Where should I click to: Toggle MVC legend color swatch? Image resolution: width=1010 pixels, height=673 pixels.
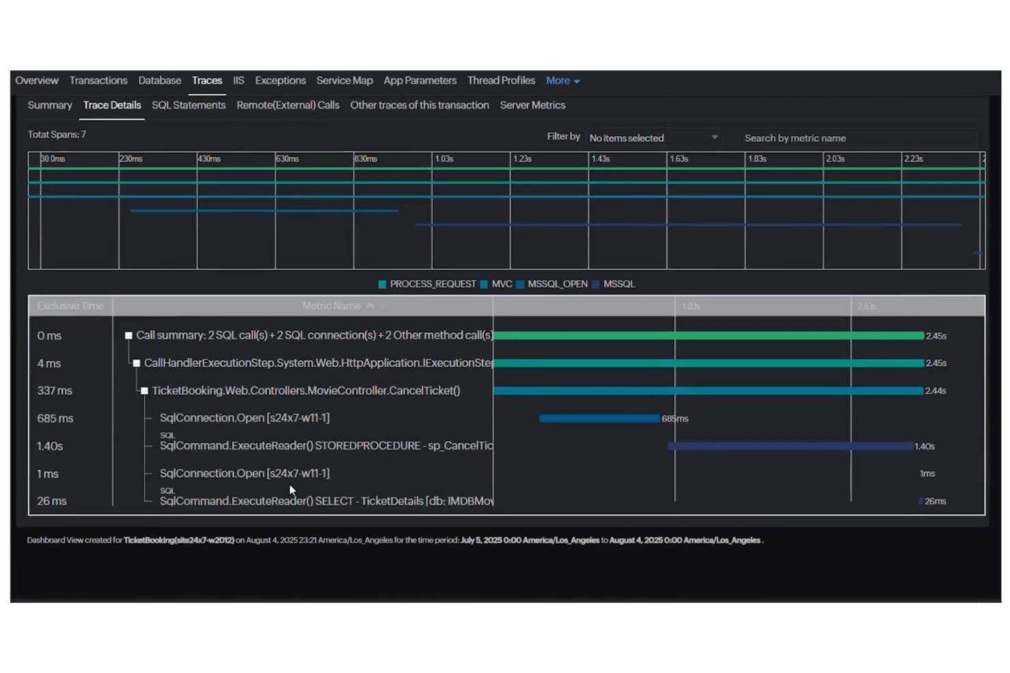(484, 284)
